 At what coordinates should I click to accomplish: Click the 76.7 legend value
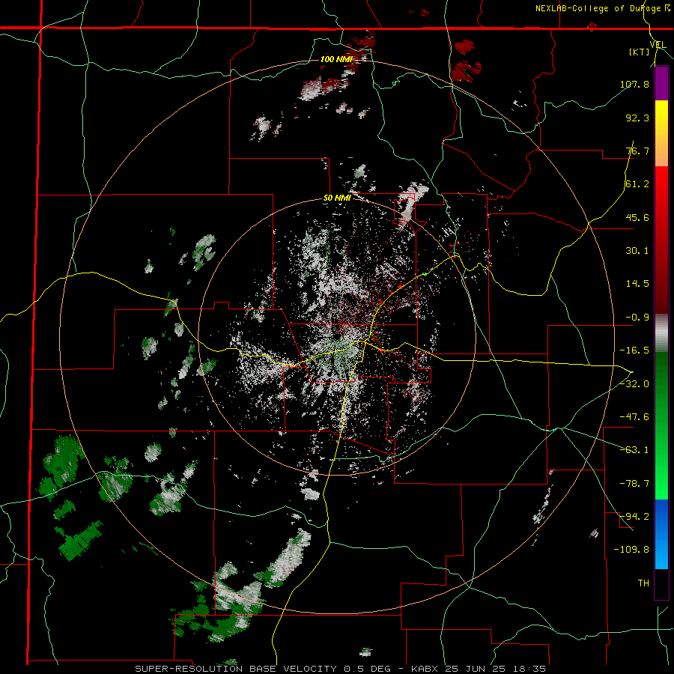[637, 151]
